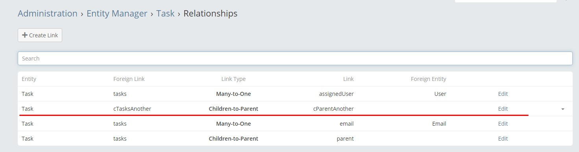
Task: Click the User foreign entity cell
Action: (440, 94)
